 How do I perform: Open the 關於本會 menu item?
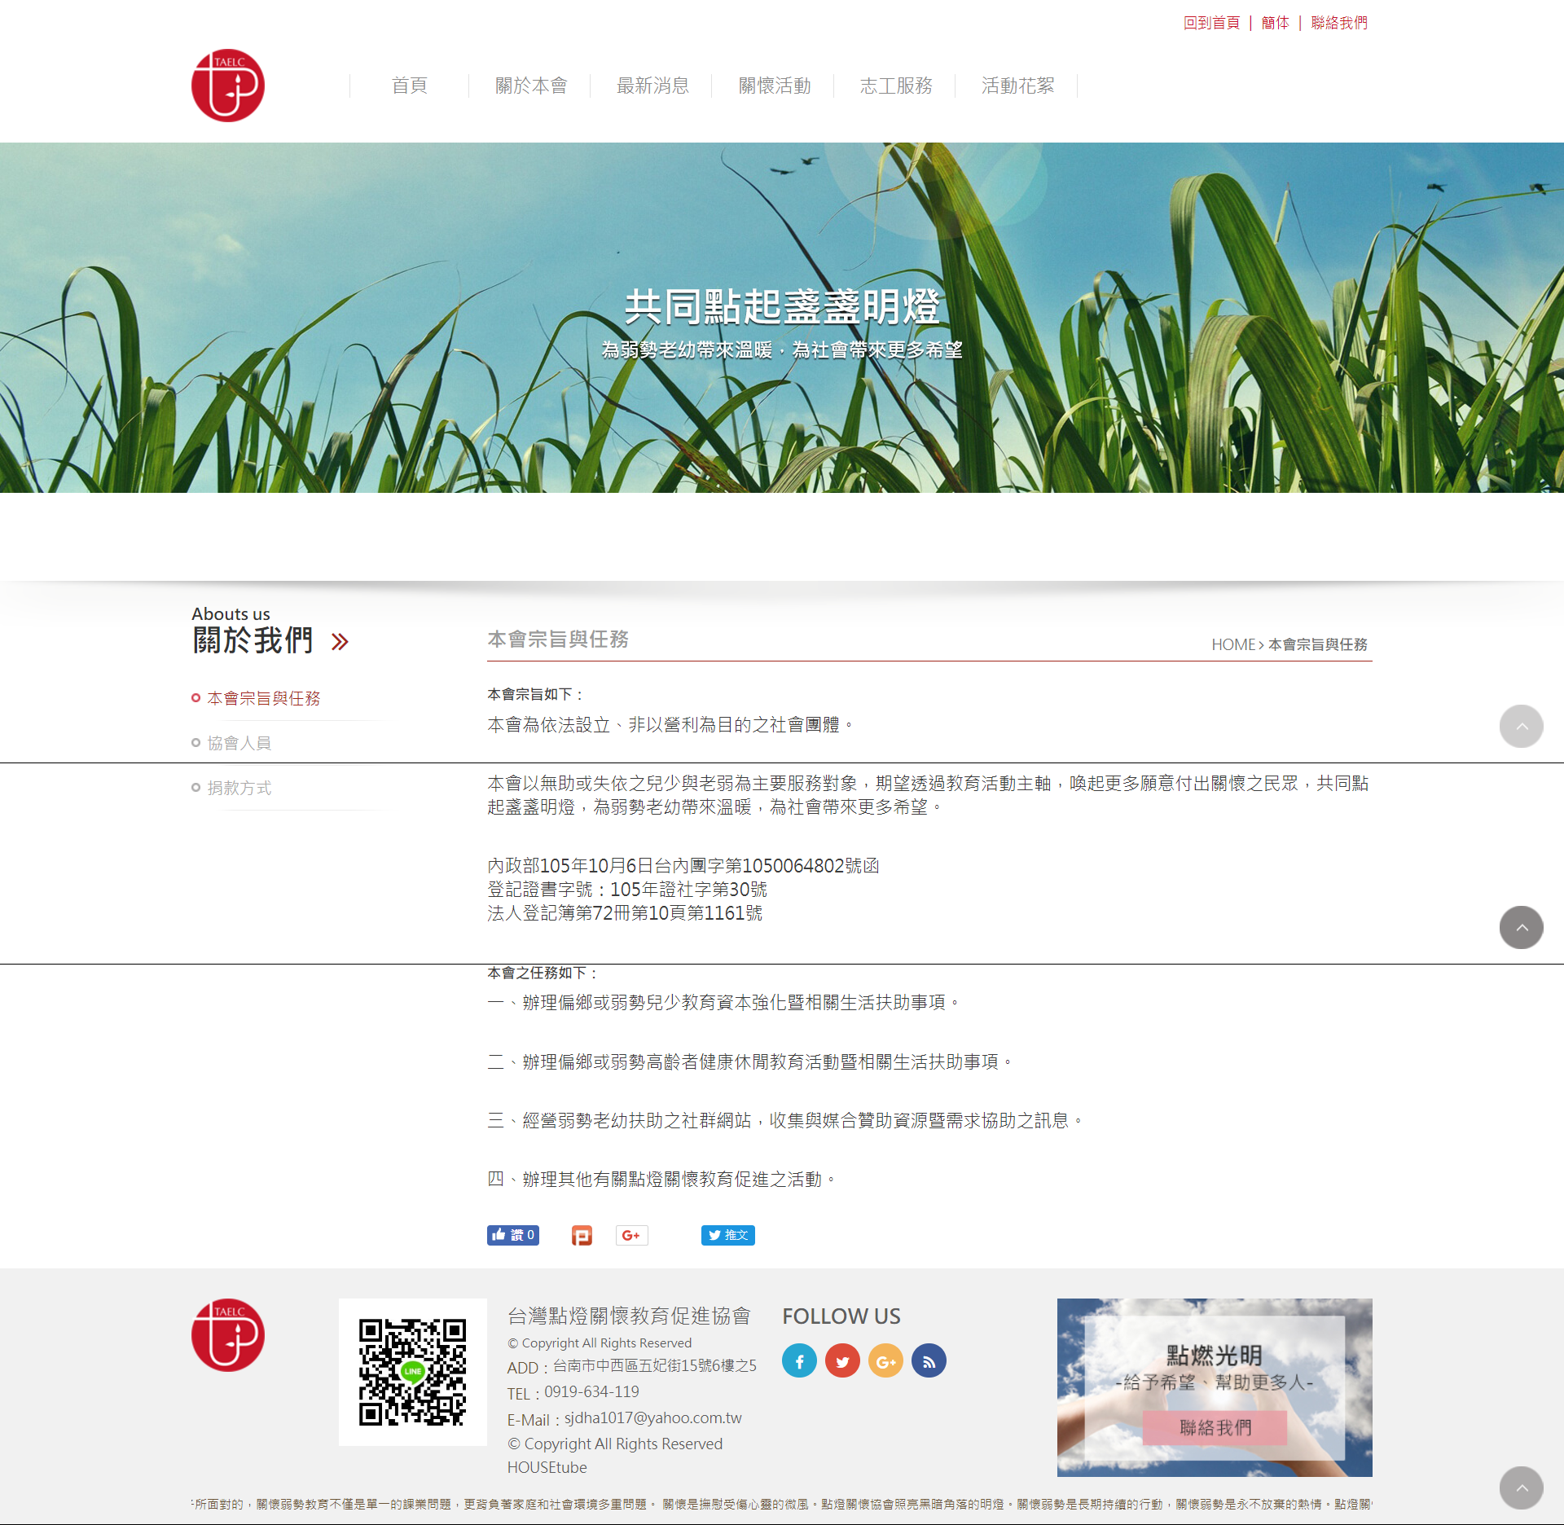click(x=530, y=86)
